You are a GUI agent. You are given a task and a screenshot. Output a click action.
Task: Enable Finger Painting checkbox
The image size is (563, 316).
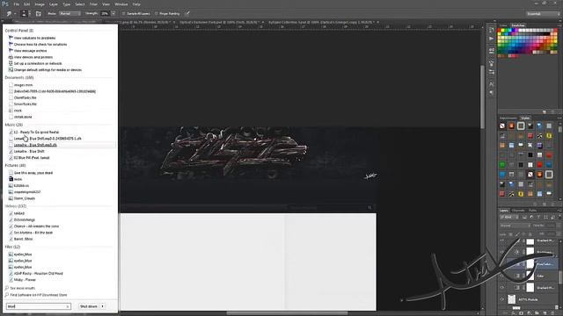(157, 14)
